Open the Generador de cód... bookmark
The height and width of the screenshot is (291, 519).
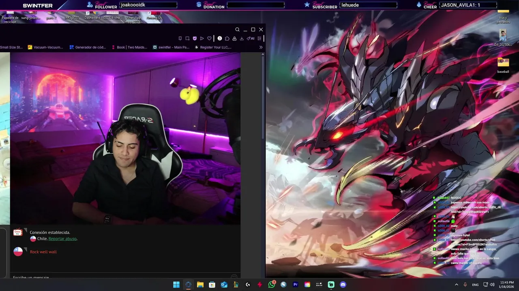tap(88, 47)
